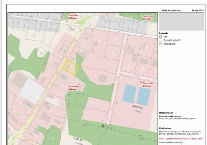Click the Métadonnées heading
Screen dimensions: 207x145
pos(166,113)
